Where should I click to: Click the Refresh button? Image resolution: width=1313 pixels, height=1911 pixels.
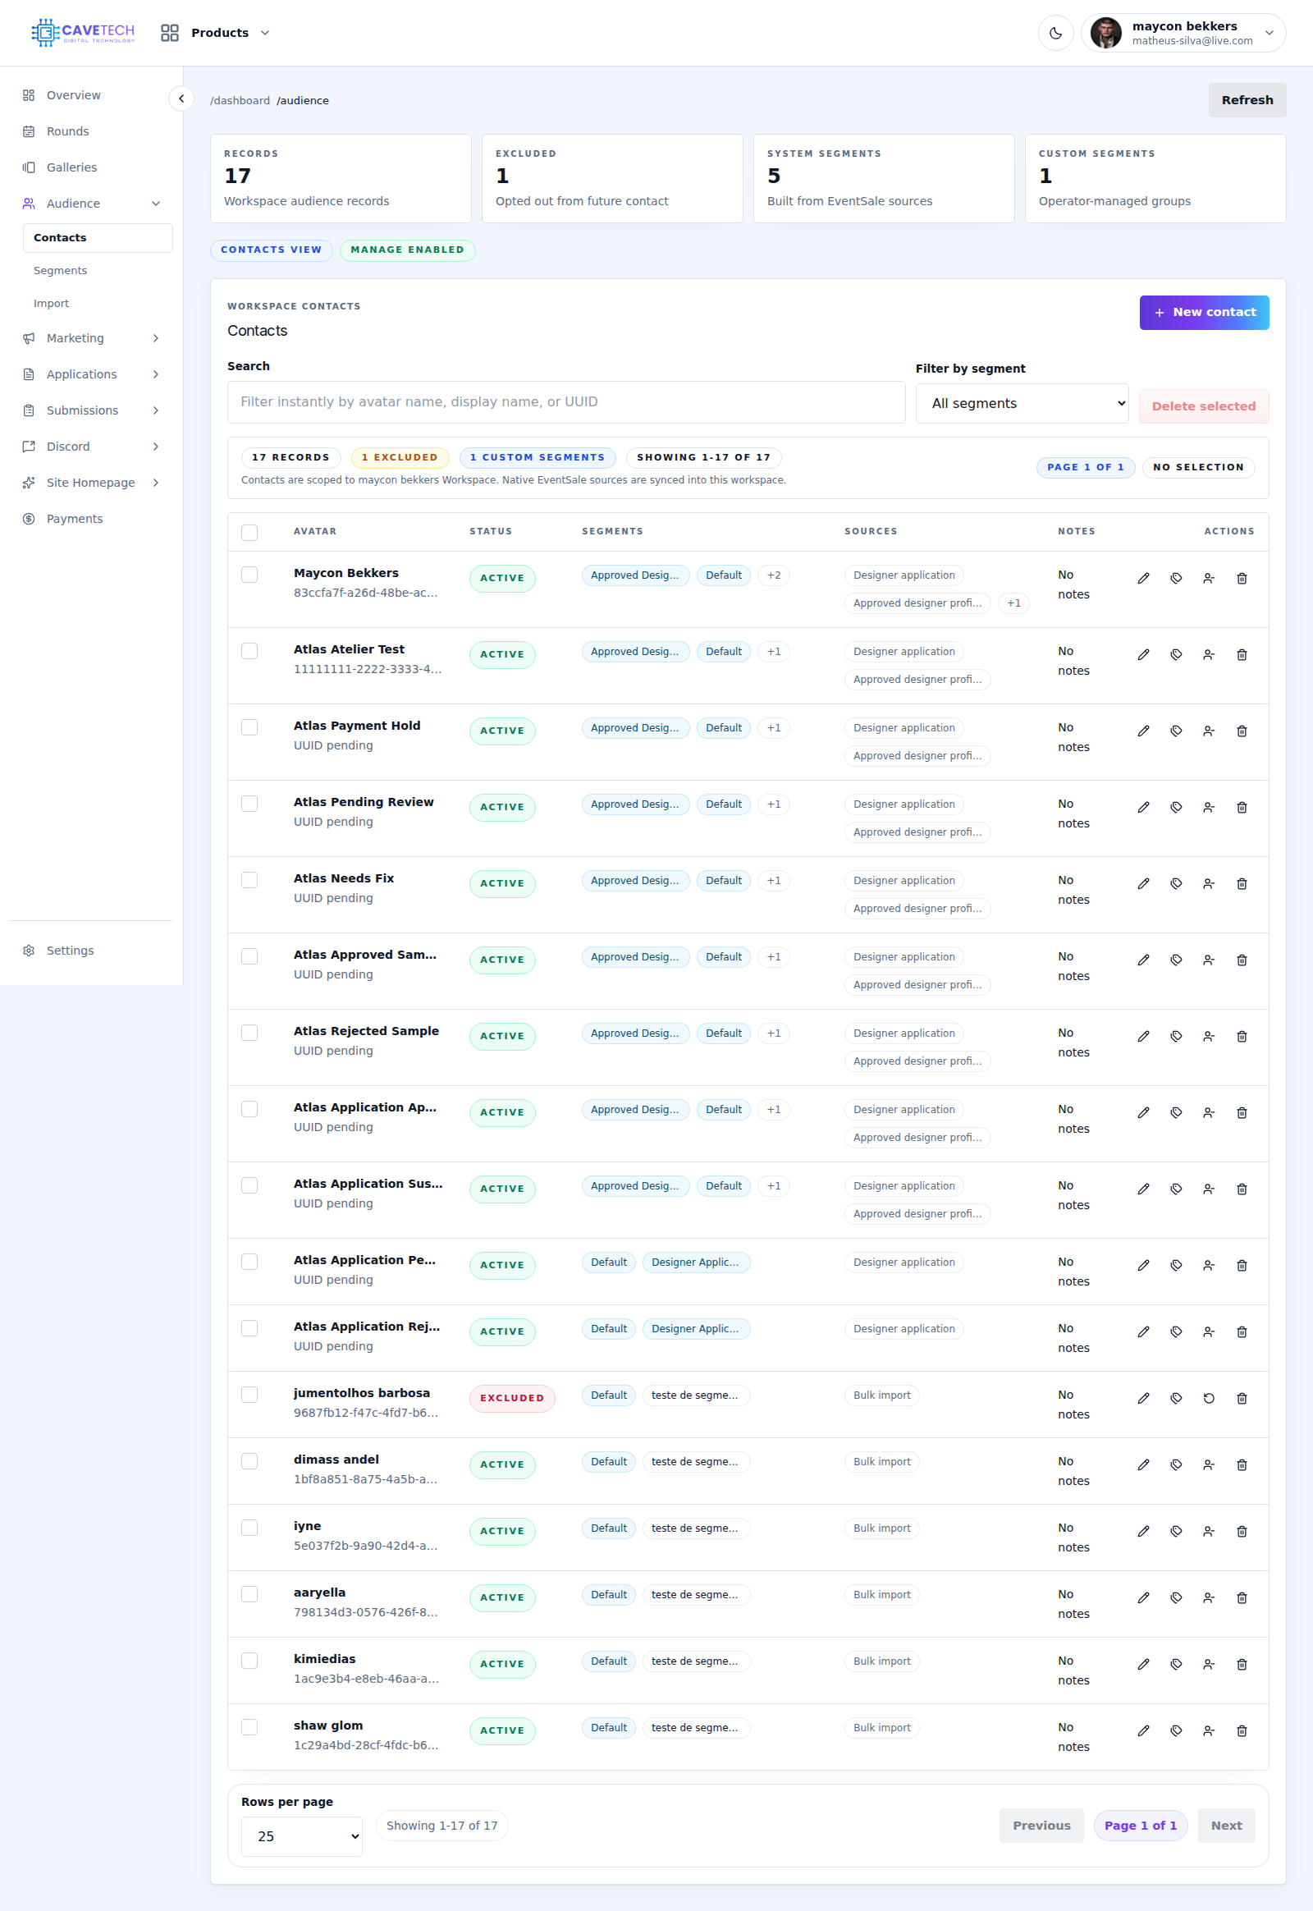click(1247, 100)
